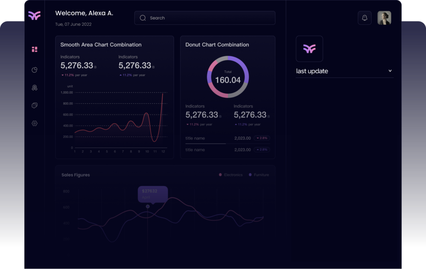Click the magnifier icon in search bar

click(x=143, y=18)
